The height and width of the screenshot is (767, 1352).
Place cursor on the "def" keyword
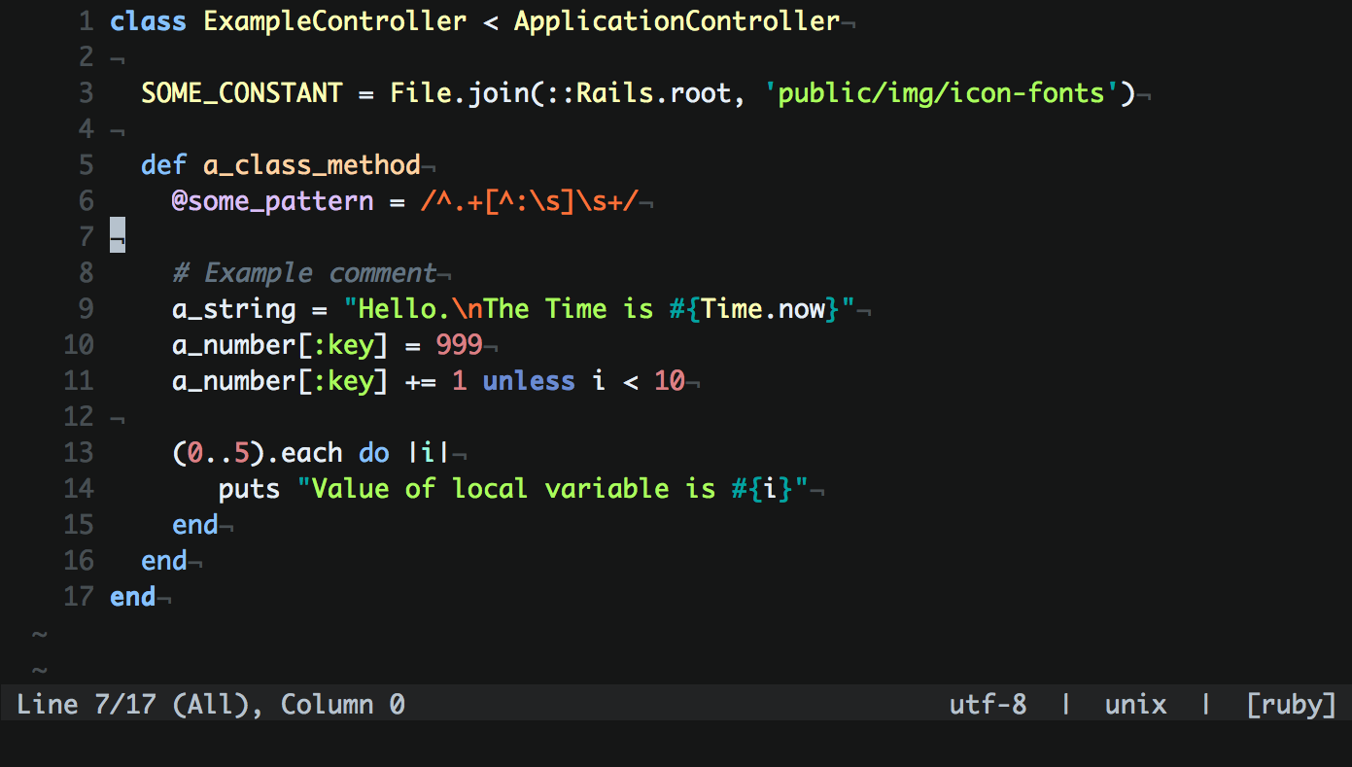[x=164, y=165]
